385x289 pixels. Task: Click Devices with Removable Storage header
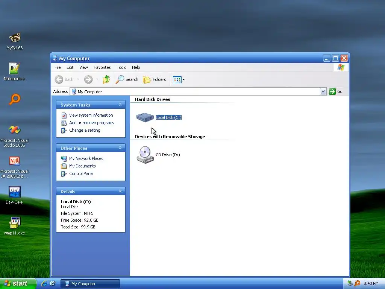[x=170, y=137]
